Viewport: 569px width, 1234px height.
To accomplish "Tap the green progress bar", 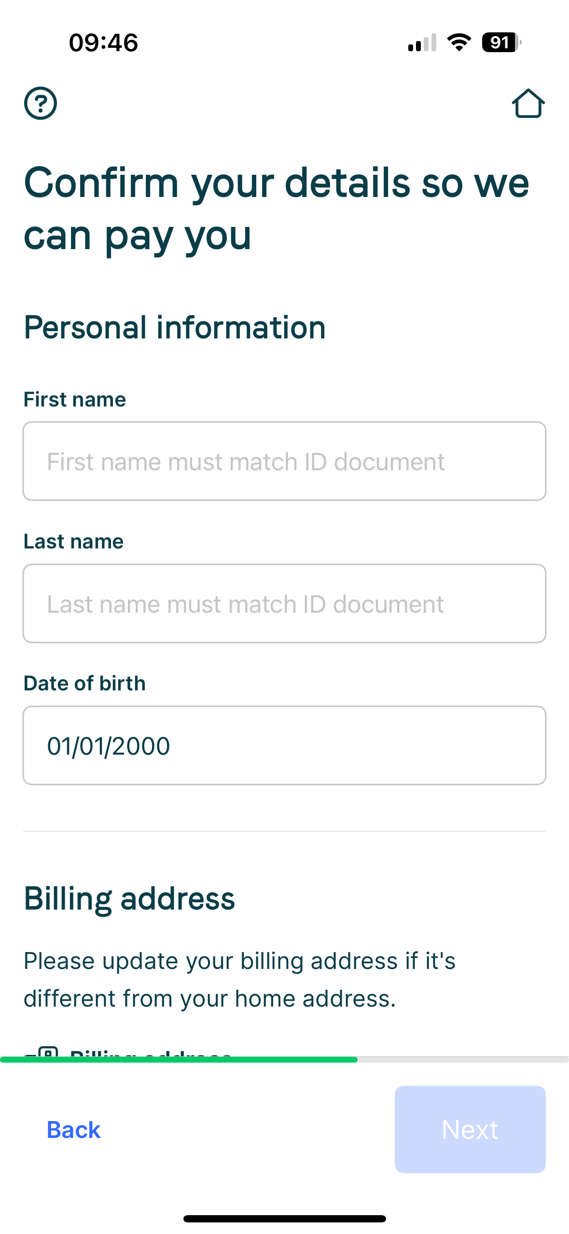I will 179,1060.
